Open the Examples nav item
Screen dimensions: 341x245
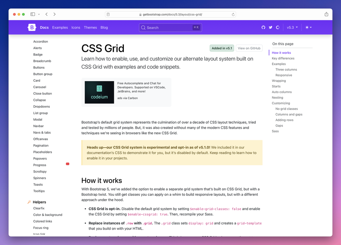click(60, 27)
